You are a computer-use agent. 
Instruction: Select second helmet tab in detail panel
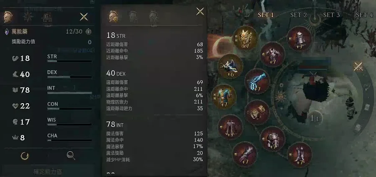[133, 16]
